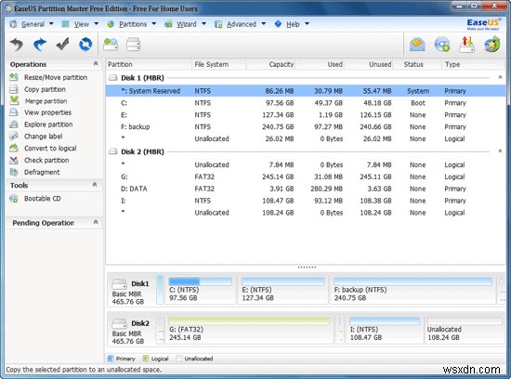Click the File System column header
This screenshot has width=511, height=379.
(218, 64)
